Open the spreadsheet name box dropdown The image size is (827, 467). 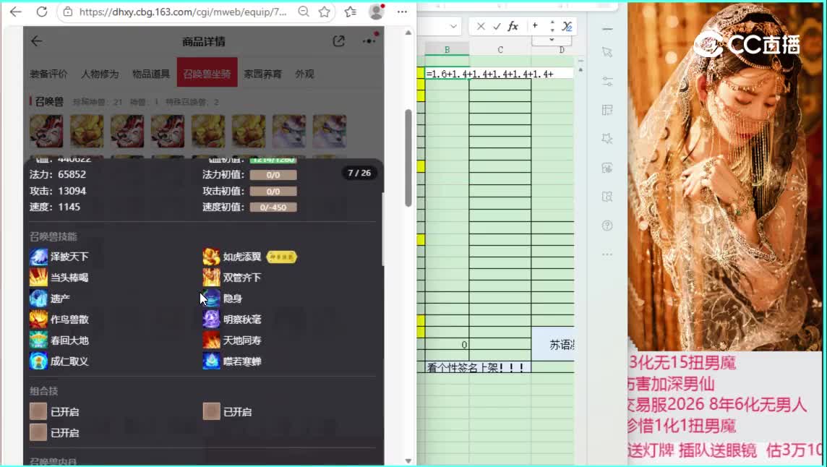pos(453,26)
